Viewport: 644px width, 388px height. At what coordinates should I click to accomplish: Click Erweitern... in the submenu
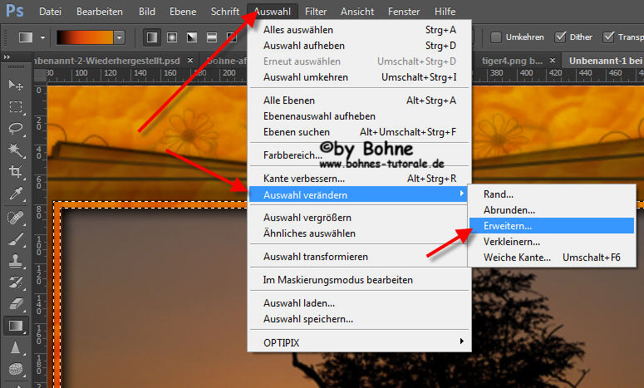point(508,225)
